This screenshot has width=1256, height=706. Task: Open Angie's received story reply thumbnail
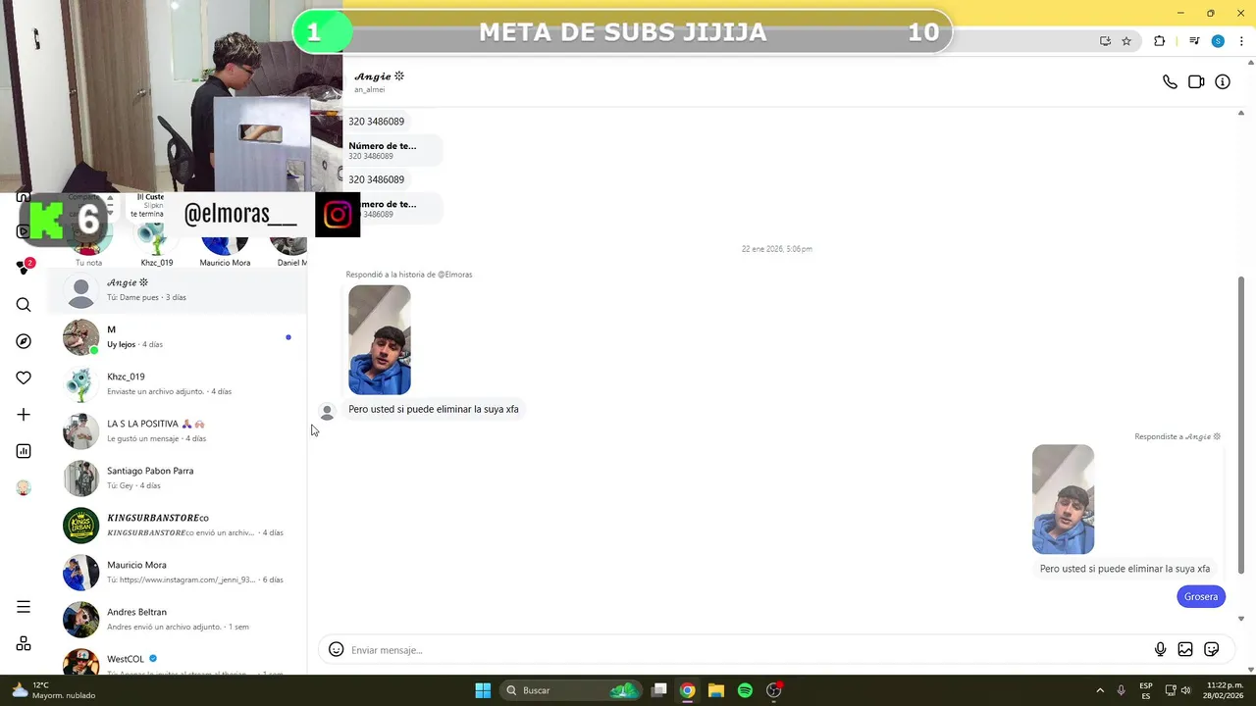click(x=380, y=340)
